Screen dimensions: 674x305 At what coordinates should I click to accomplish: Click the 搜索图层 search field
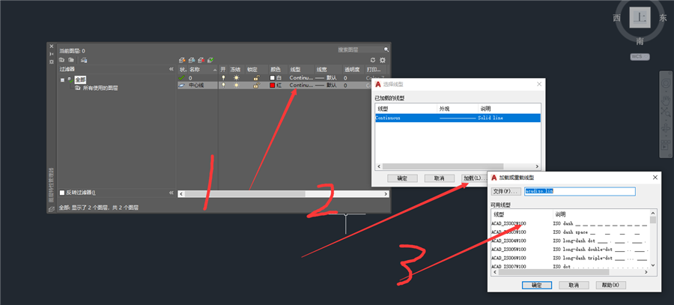359,49
